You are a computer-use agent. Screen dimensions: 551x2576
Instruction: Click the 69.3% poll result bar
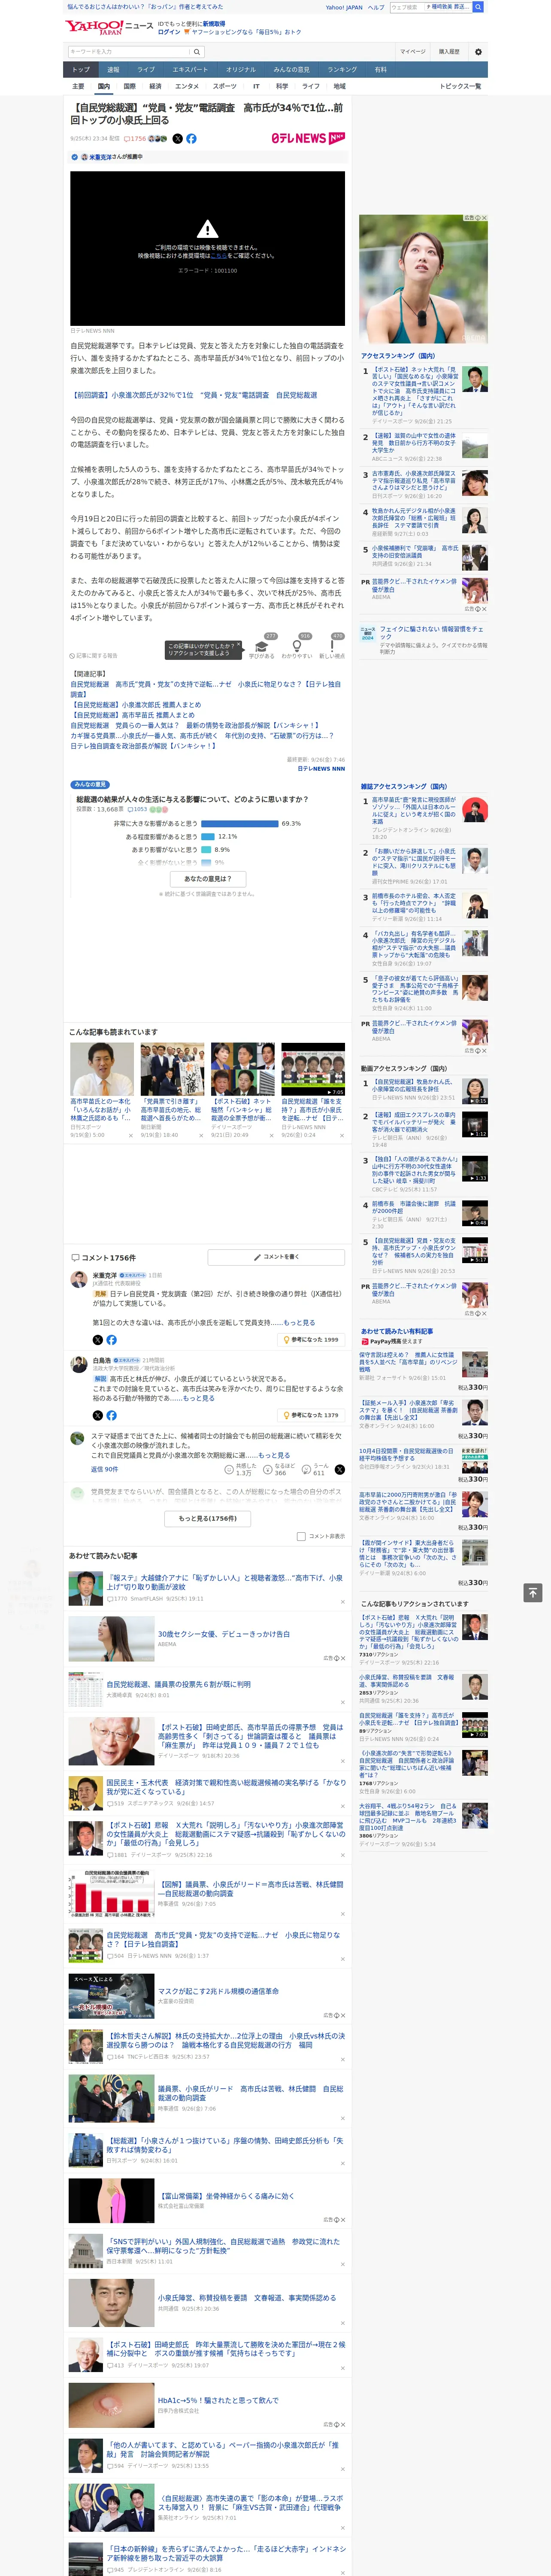[239, 824]
